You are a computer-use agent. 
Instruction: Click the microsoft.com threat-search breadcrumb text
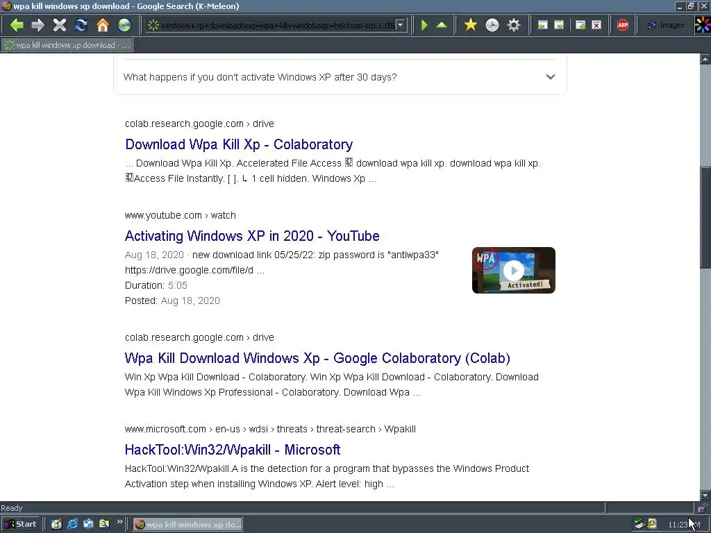[270, 429]
